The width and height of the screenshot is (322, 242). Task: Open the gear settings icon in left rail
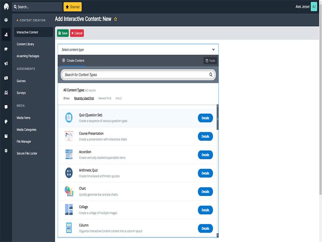pos(6,150)
